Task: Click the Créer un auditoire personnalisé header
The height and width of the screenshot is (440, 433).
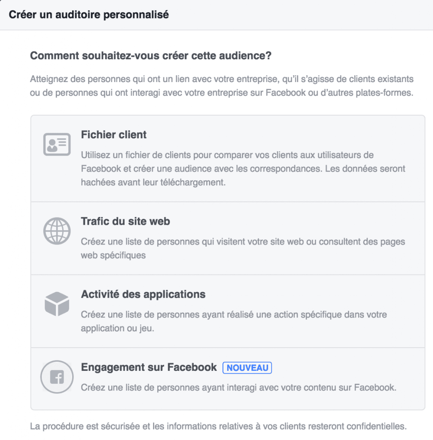Action: [88, 14]
